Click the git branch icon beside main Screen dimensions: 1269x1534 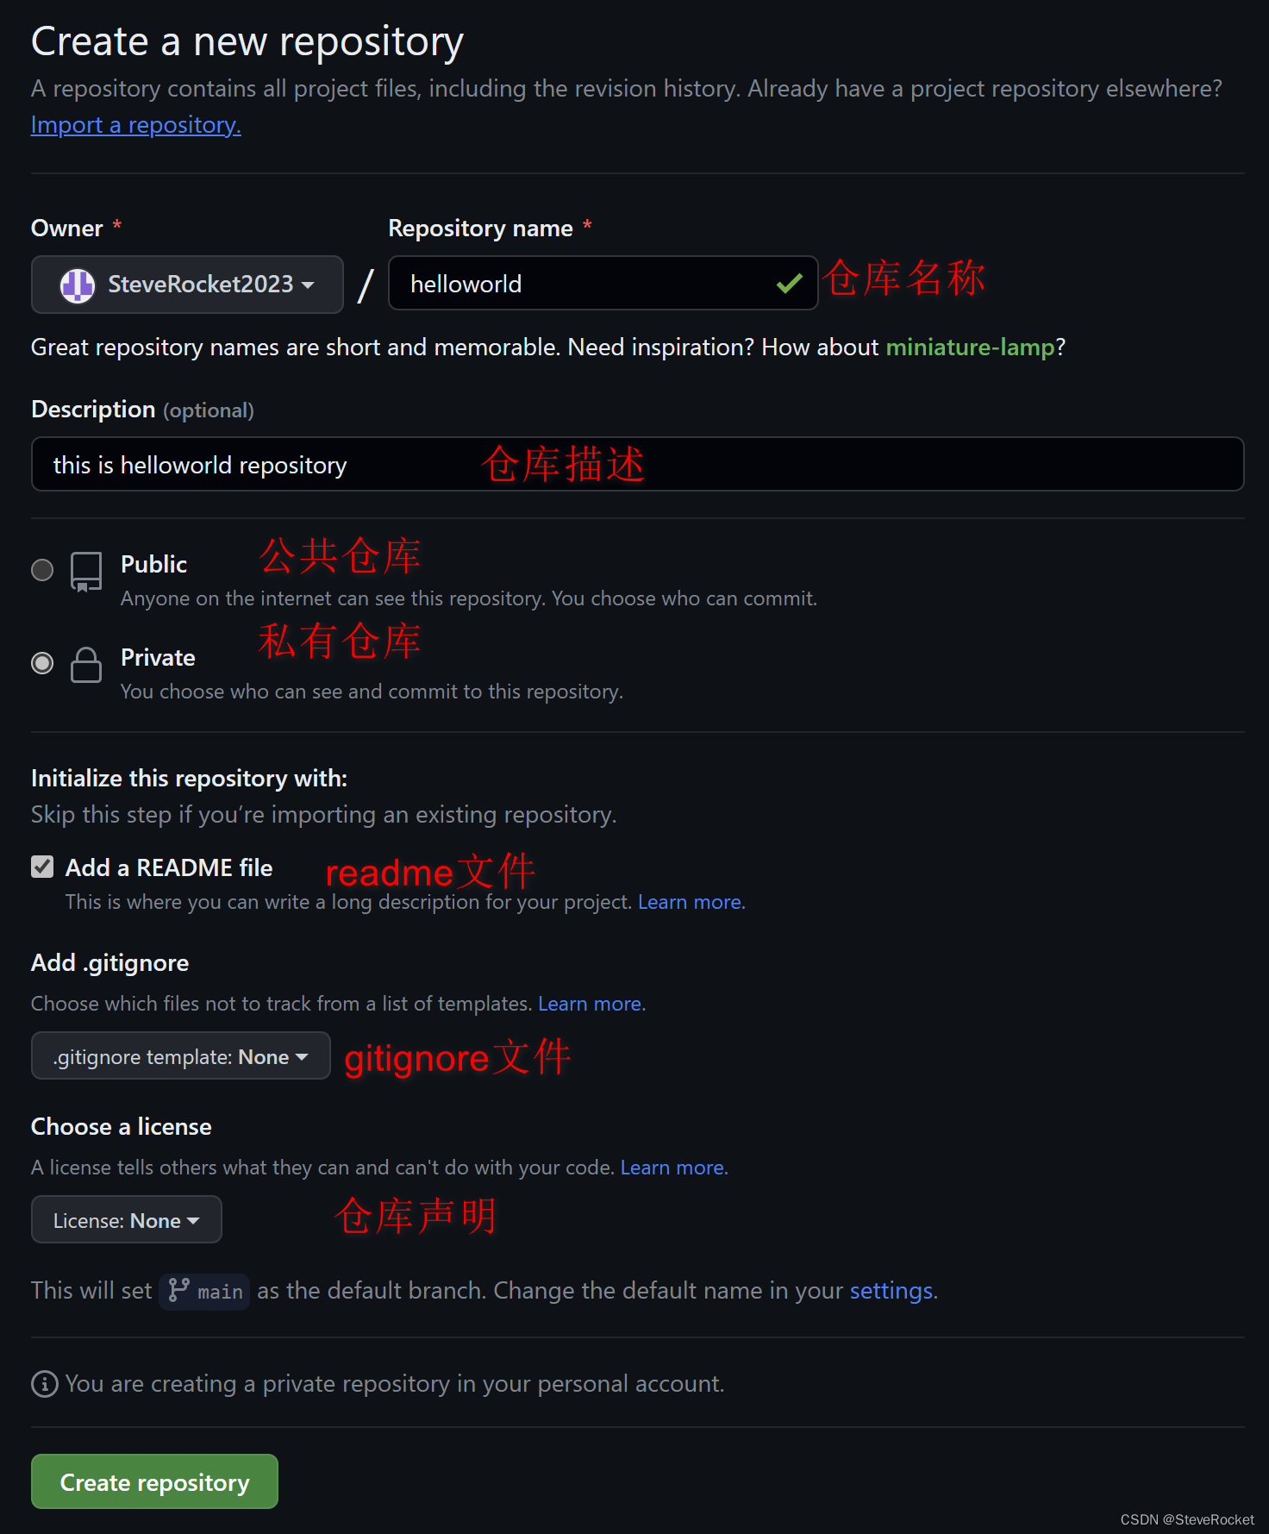(x=178, y=1290)
